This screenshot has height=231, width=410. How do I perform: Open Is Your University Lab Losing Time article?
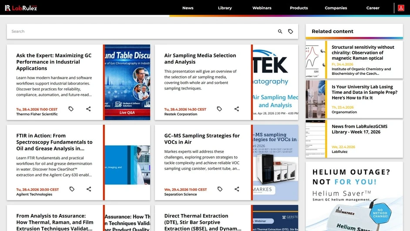364,92
